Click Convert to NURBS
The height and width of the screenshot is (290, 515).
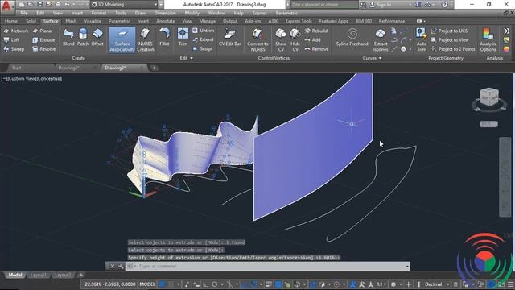[x=257, y=39]
